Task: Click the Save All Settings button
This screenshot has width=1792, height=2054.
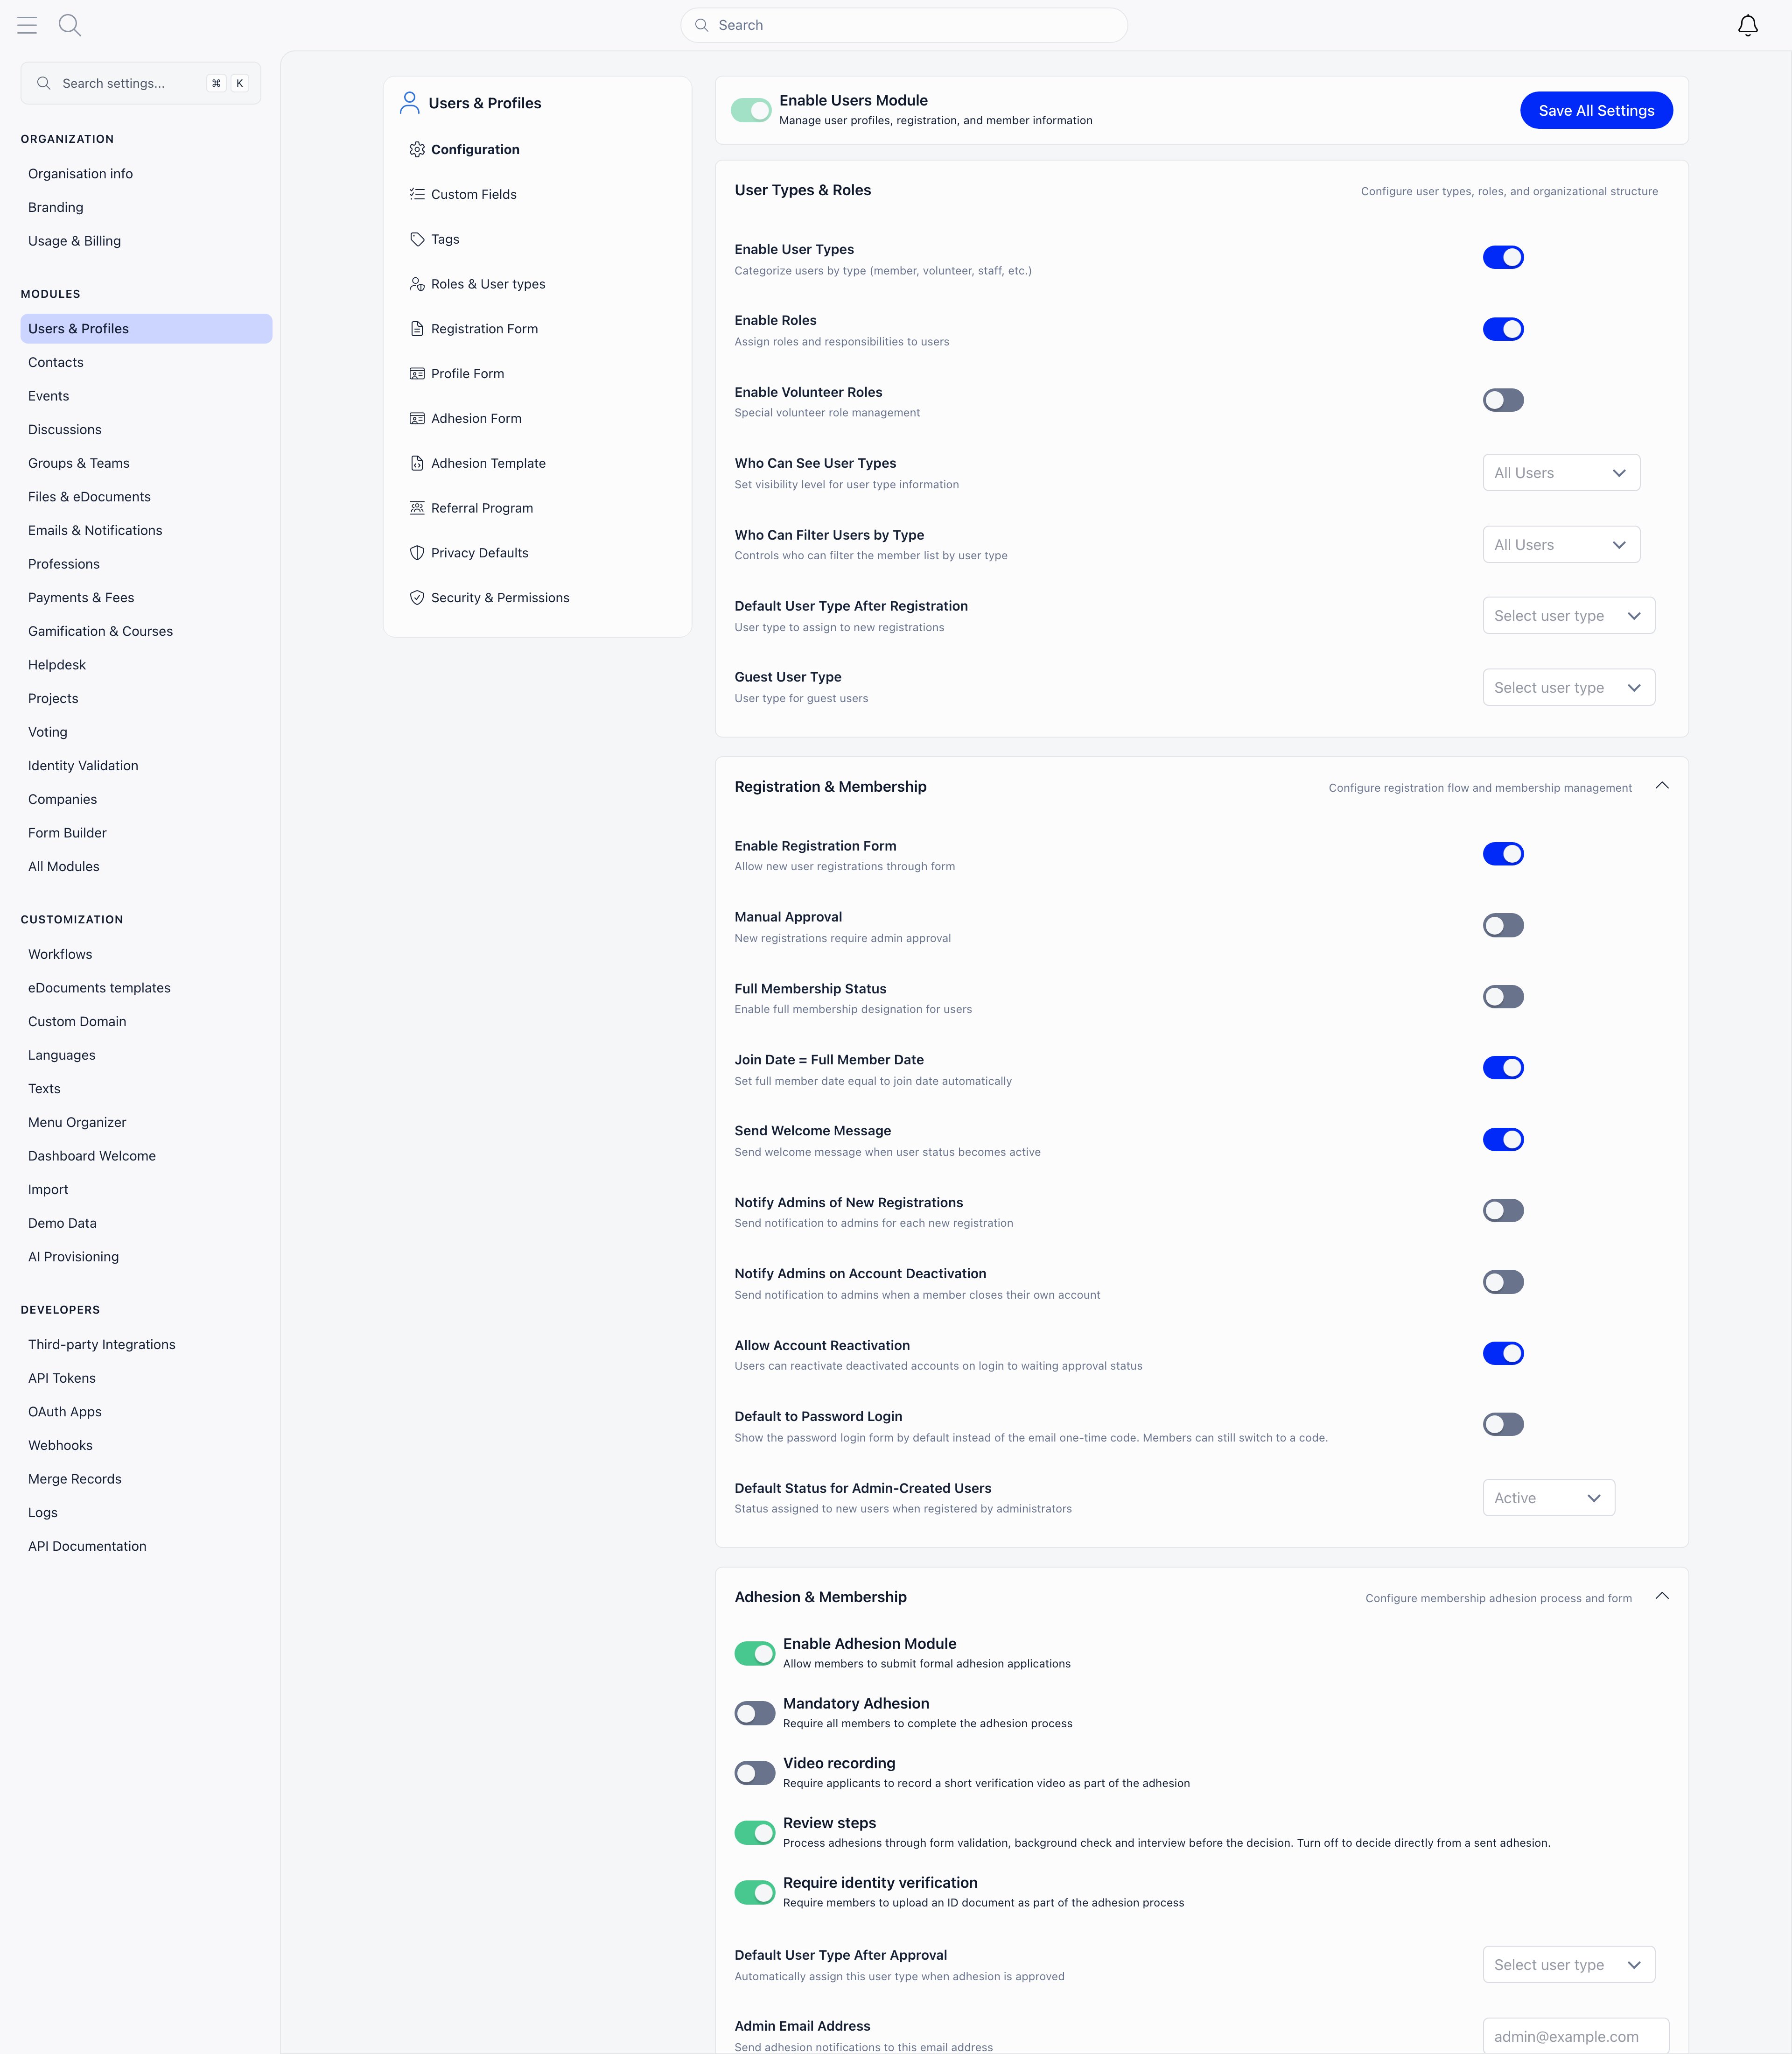Action: click(x=1596, y=110)
